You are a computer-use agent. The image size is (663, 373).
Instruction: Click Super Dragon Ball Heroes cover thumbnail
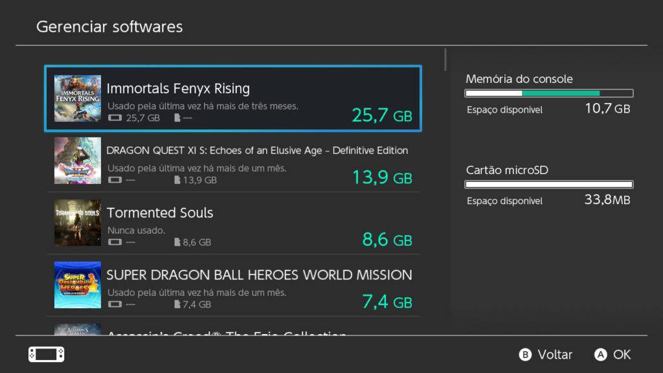click(x=78, y=285)
